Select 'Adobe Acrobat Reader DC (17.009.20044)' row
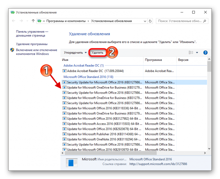 click(134, 71)
